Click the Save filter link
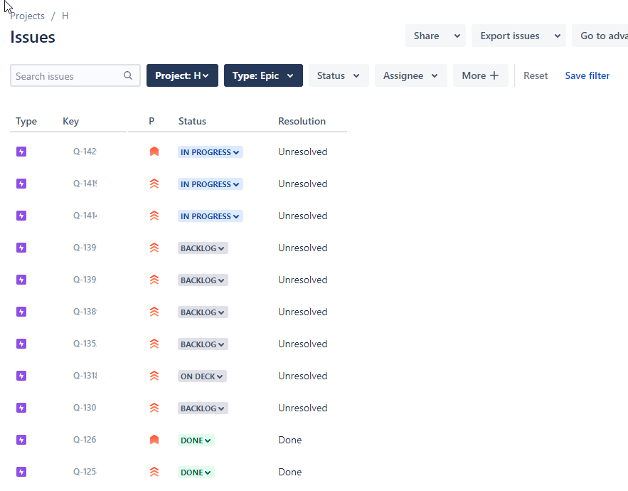This screenshot has width=628, height=491. point(587,75)
